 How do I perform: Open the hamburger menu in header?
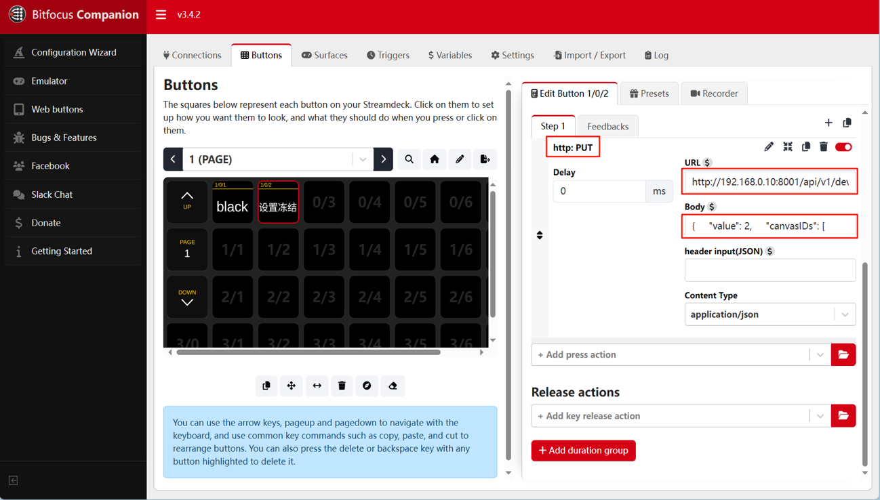[x=161, y=14]
